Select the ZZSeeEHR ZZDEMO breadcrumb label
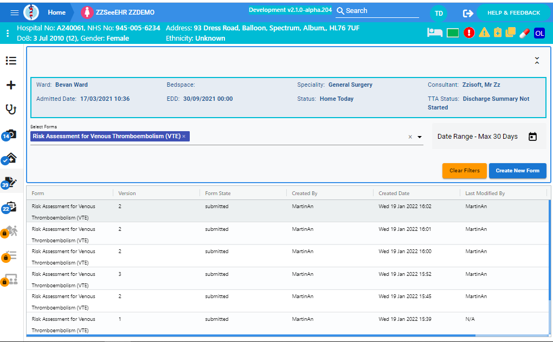Screen dimensions: 553x342 point(125,12)
